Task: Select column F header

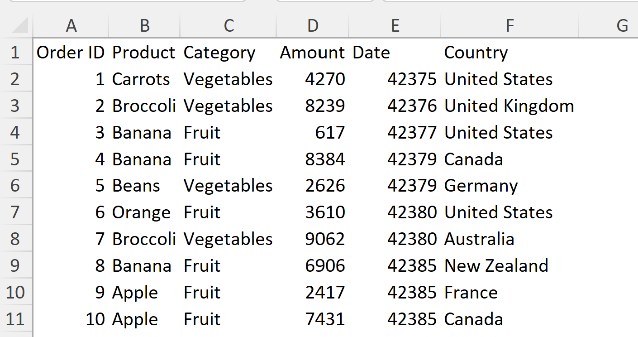Action: 509,26
